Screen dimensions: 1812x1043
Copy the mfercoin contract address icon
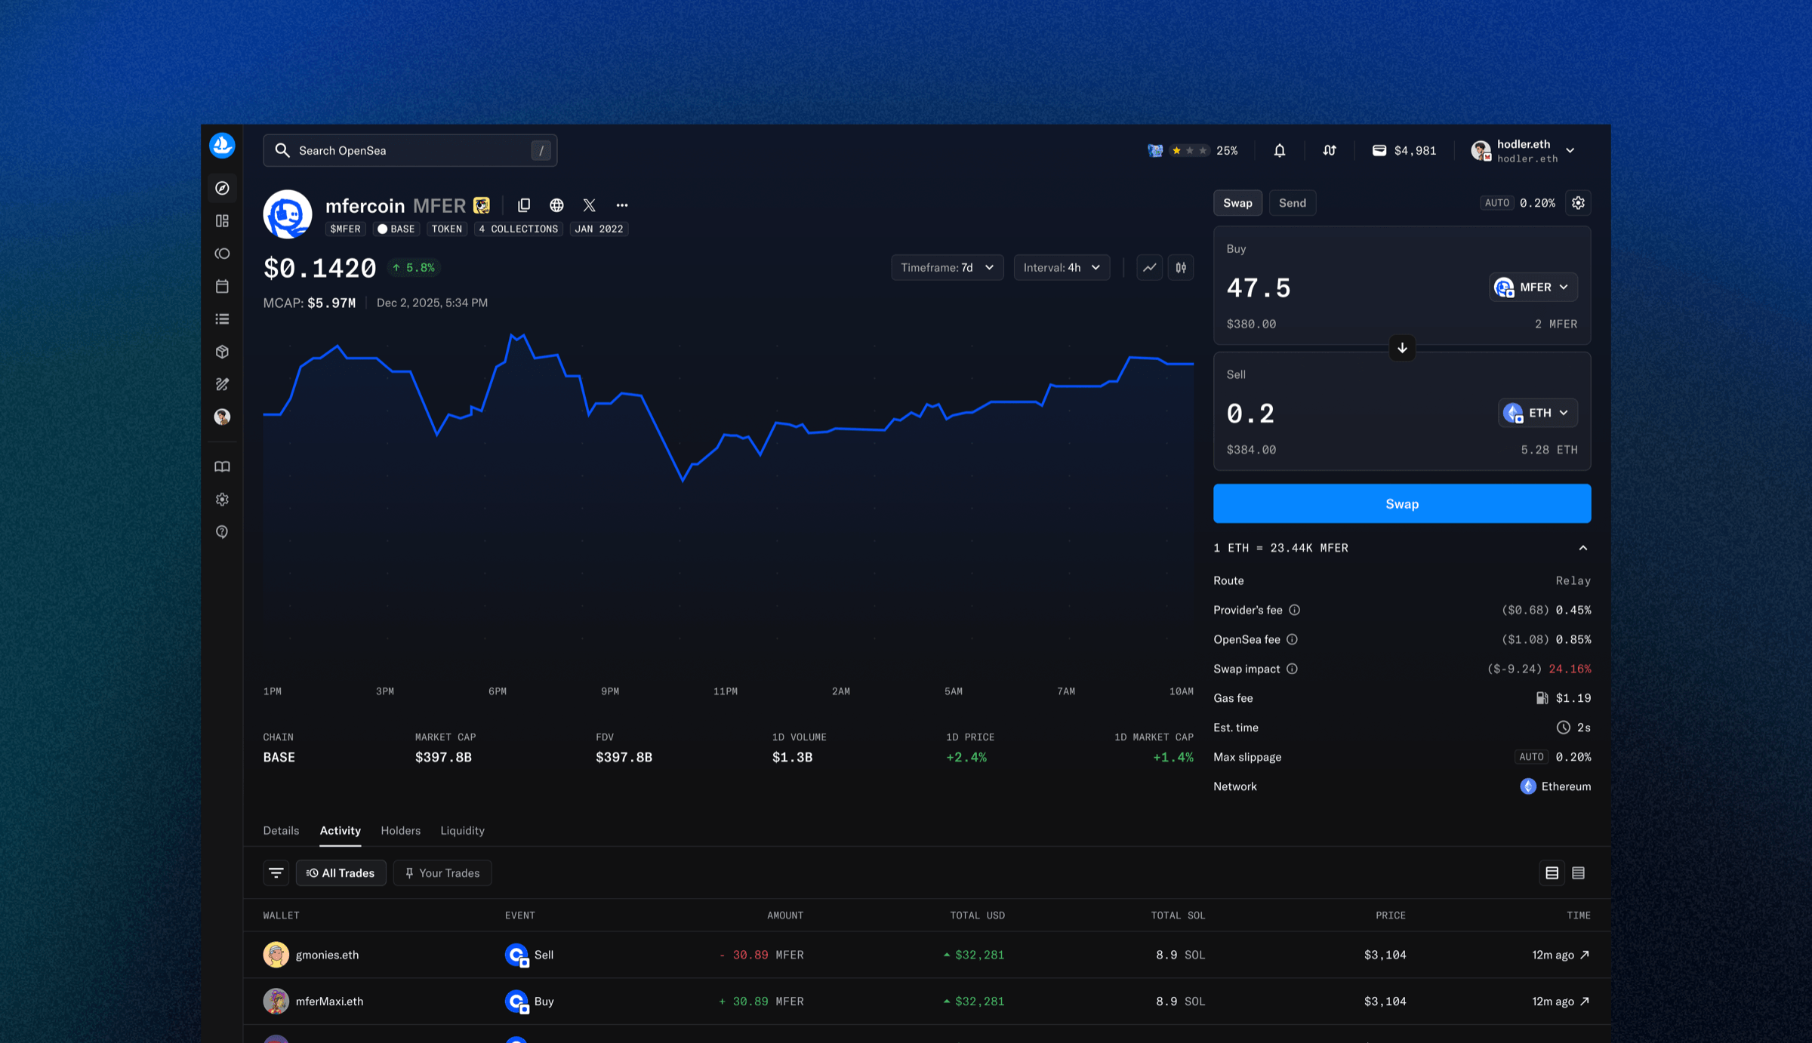[524, 205]
